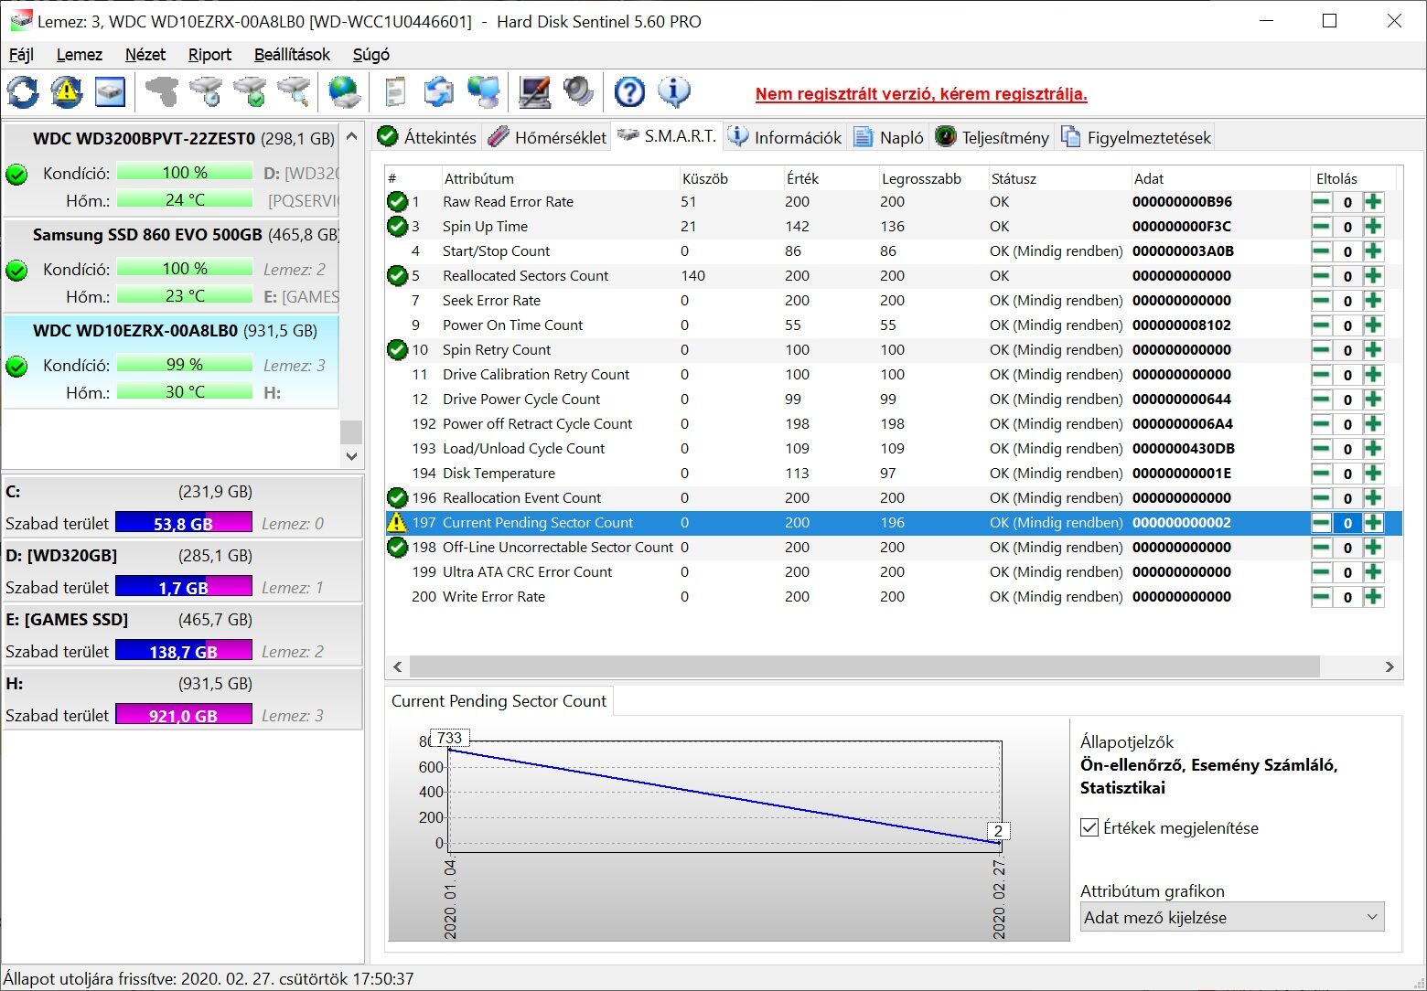Switch to the Hőmérséklet tab
This screenshot has height=991, width=1427.
548,137
